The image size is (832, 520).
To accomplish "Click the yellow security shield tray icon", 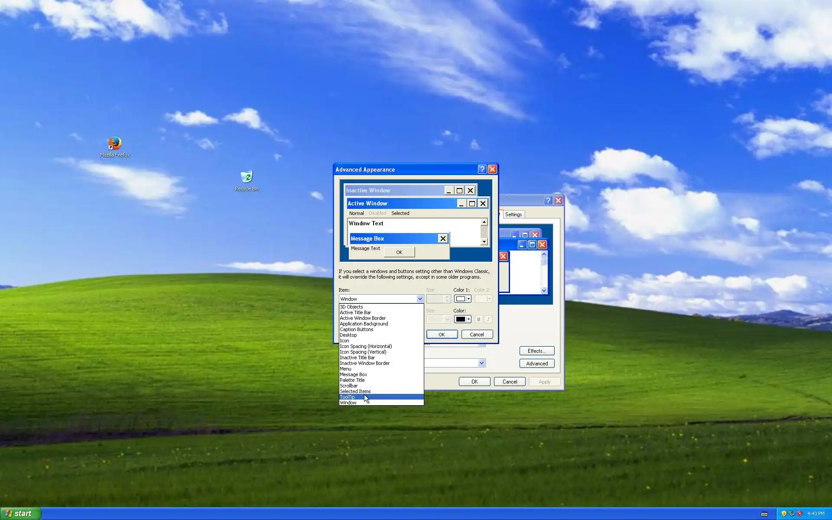I will (x=784, y=513).
